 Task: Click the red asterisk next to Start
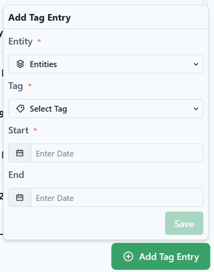(x=35, y=130)
